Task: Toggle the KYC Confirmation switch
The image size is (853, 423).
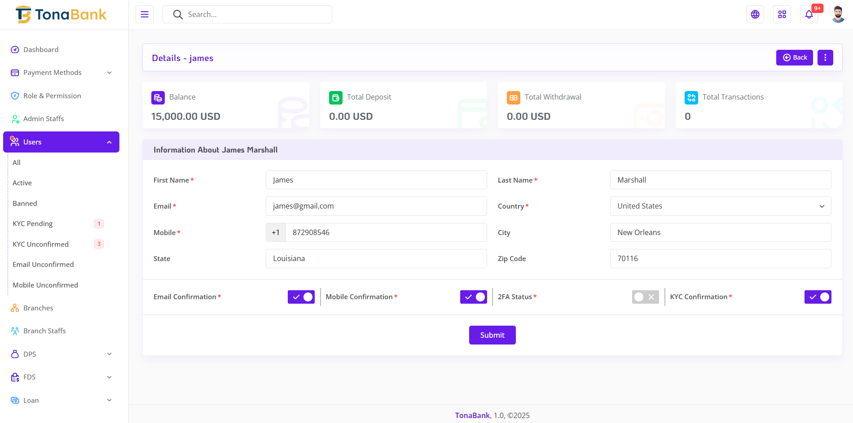Action: click(818, 297)
